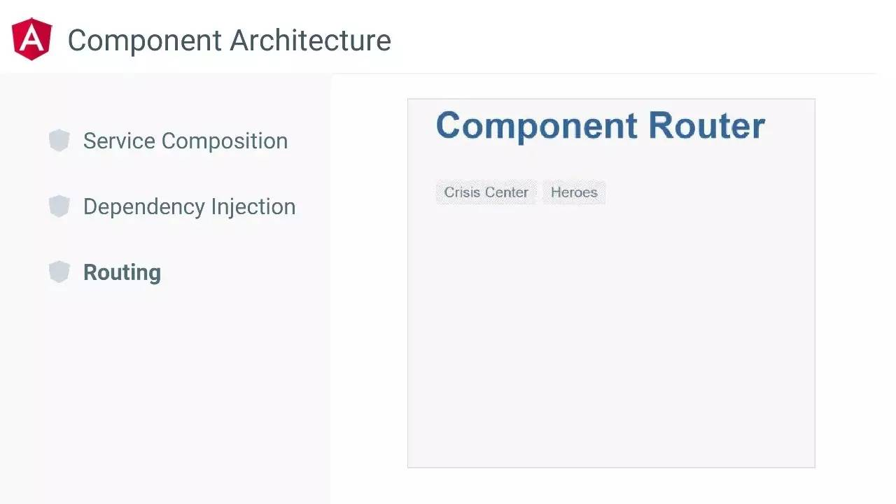Click the word Router in the heading
The width and height of the screenshot is (896, 504).
click(x=707, y=126)
